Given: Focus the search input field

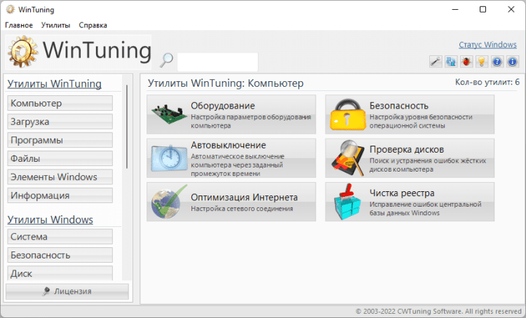Looking at the screenshot, I should point(217,62).
